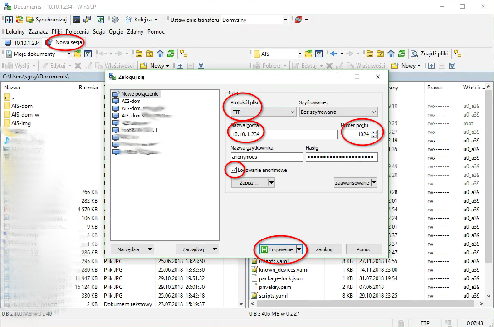Image resolution: width=494 pixels, height=327 pixels.
Task: Select privekey.pem in remote panel
Action: coord(275,287)
